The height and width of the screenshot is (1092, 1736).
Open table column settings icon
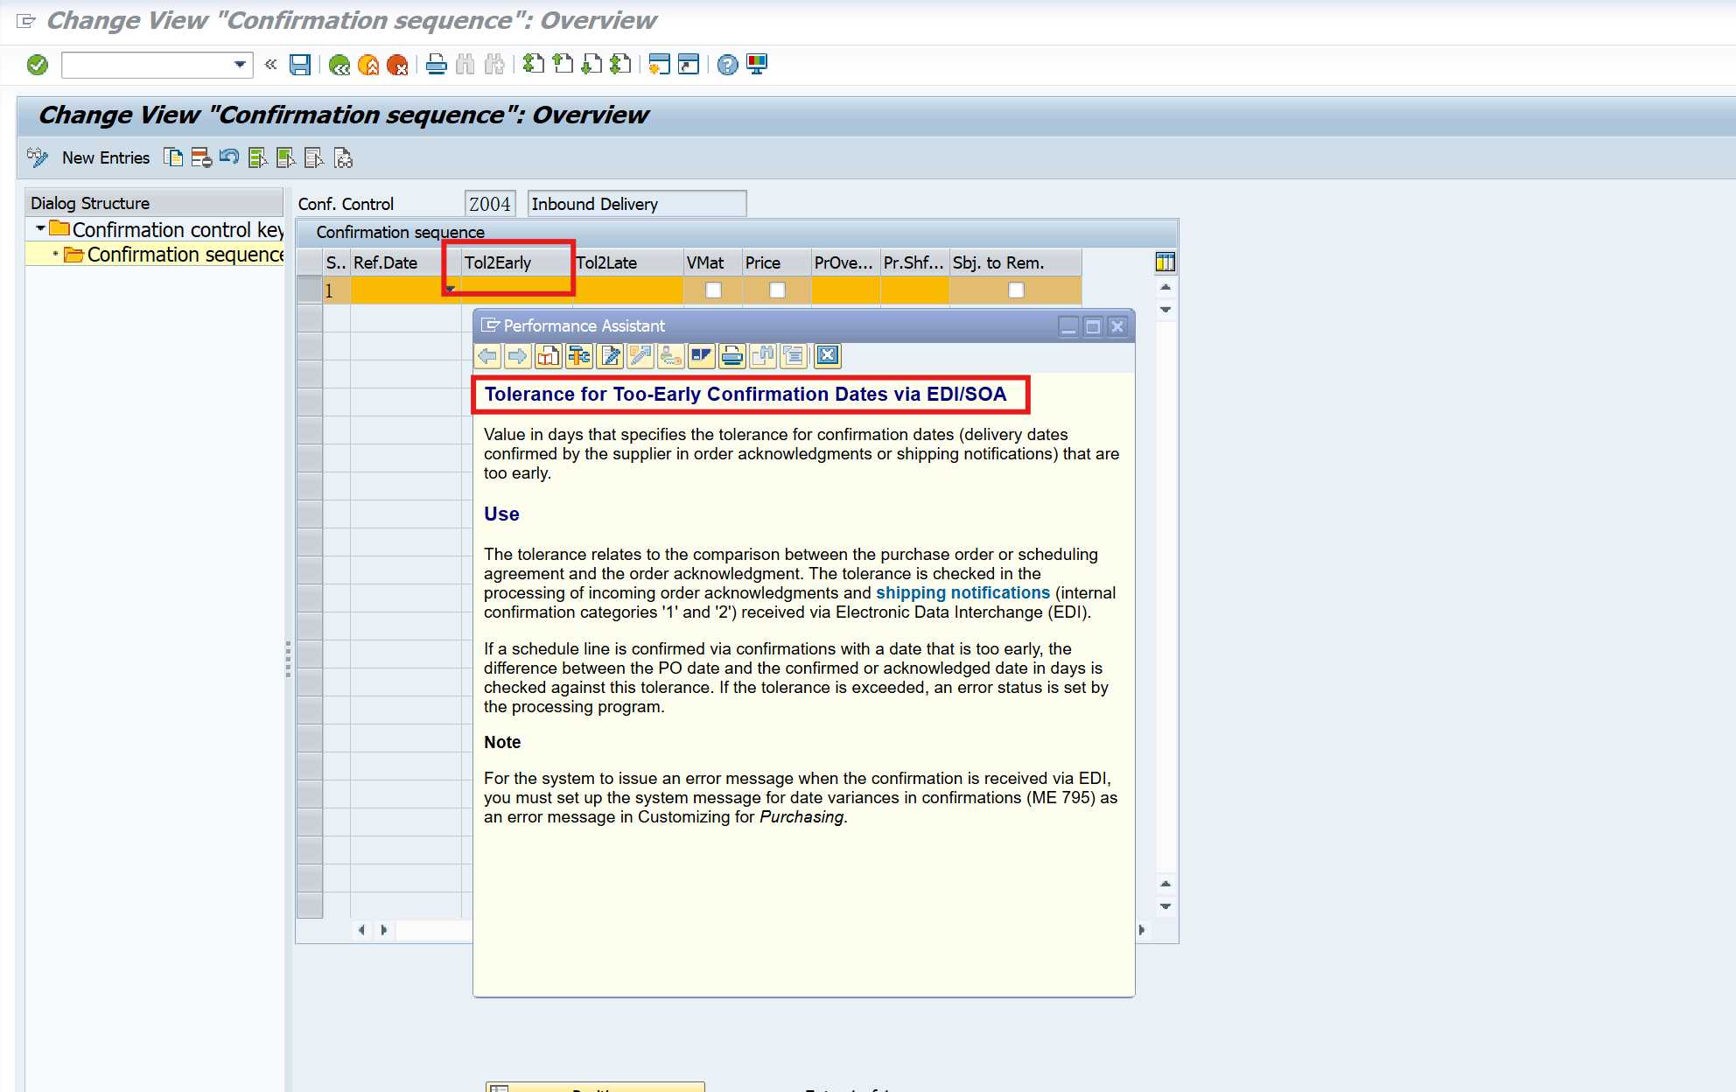pos(1165,262)
